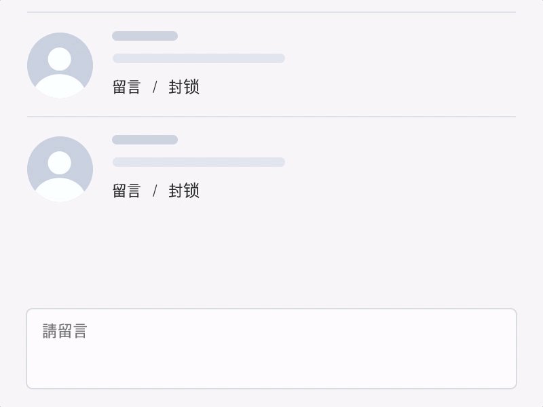This screenshot has height=407, width=543.
Task: Click the slash separator in top user row
Action: click(x=155, y=87)
